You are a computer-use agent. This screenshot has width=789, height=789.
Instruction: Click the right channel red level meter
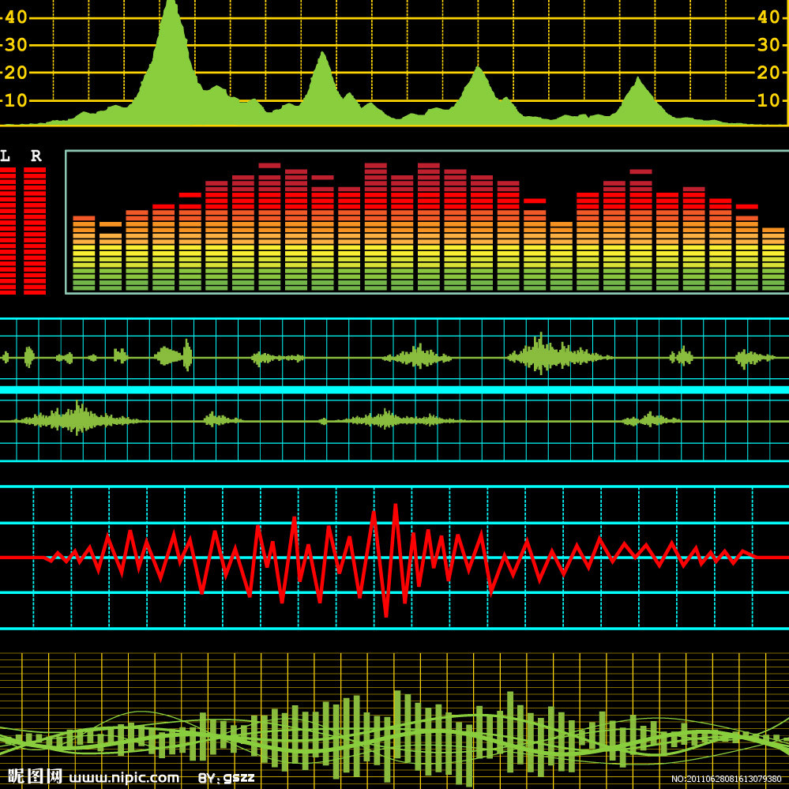click(35, 231)
